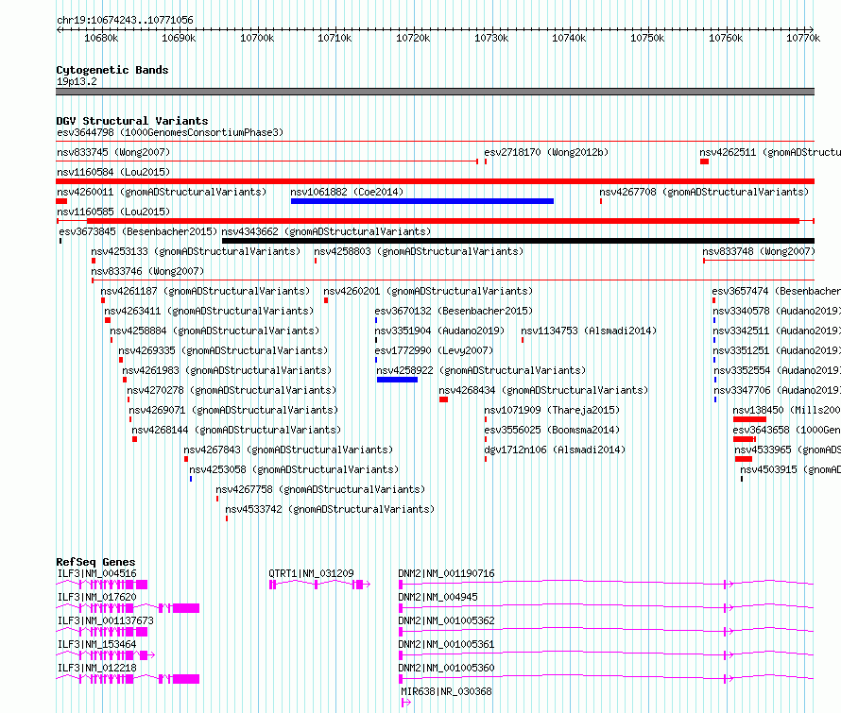Open MIR638|NR_030368 gene label
Image resolution: width=841 pixels, height=713 pixels.
point(446,691)
